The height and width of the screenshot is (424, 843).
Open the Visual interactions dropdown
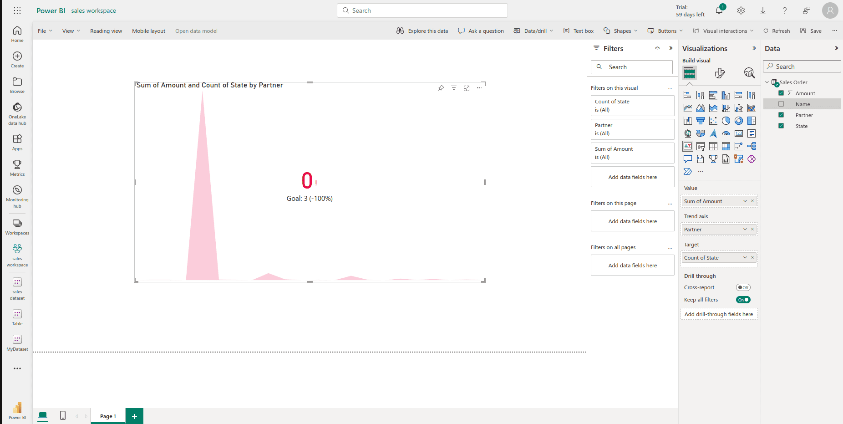point(723,31)
